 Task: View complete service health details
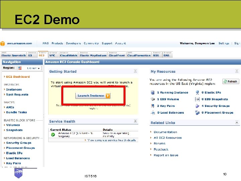pos(111,140)
